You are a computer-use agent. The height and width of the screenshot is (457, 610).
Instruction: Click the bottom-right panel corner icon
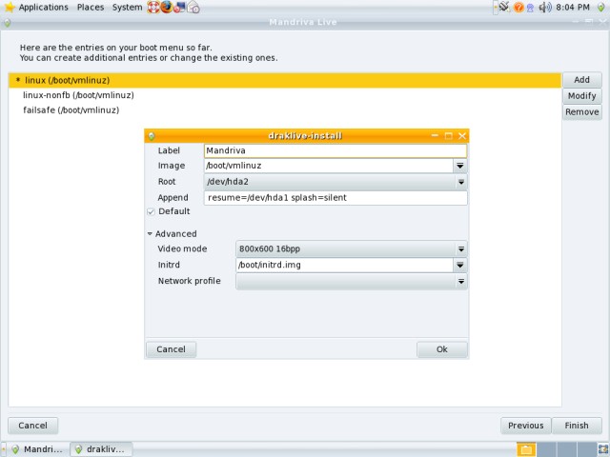pyautogui.click(x=603, y=449)
